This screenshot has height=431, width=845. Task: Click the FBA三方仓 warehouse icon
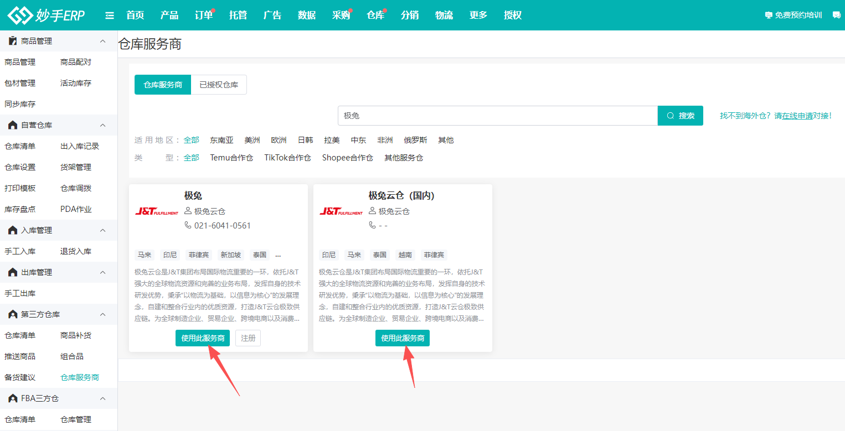click(13, 398)
